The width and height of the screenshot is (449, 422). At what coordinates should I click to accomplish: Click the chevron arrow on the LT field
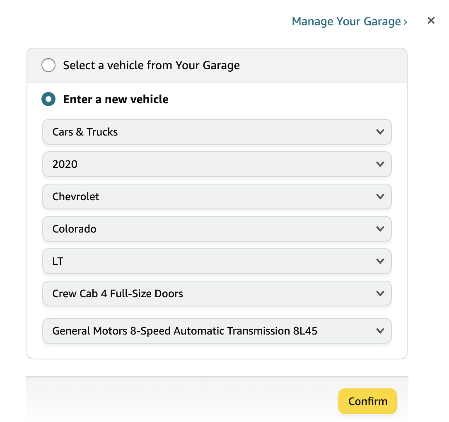[380, 261]
